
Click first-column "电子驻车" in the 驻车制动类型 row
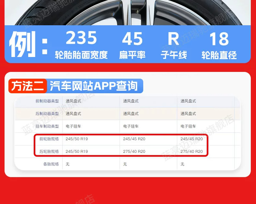tap(73, 126)
